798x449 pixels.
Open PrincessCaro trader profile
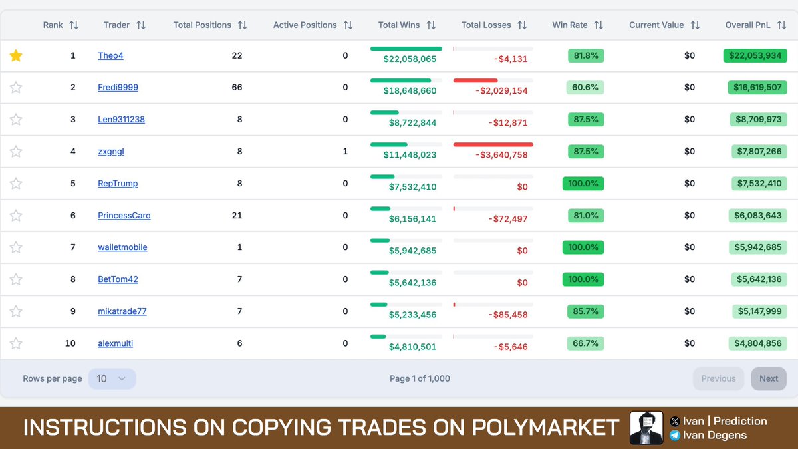coord(124,216)
